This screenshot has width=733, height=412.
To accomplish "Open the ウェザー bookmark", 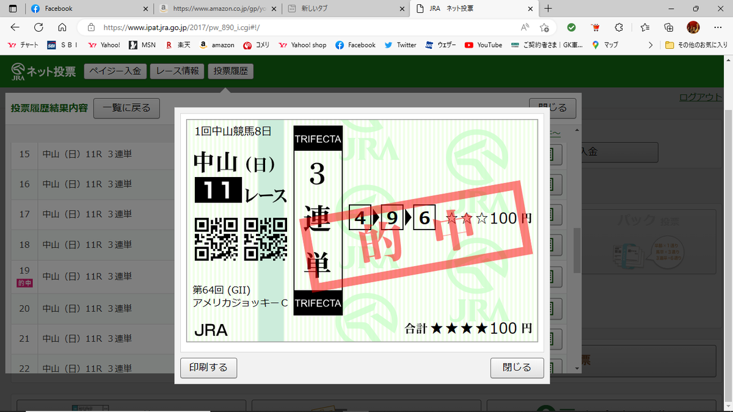I will point(442,45).
